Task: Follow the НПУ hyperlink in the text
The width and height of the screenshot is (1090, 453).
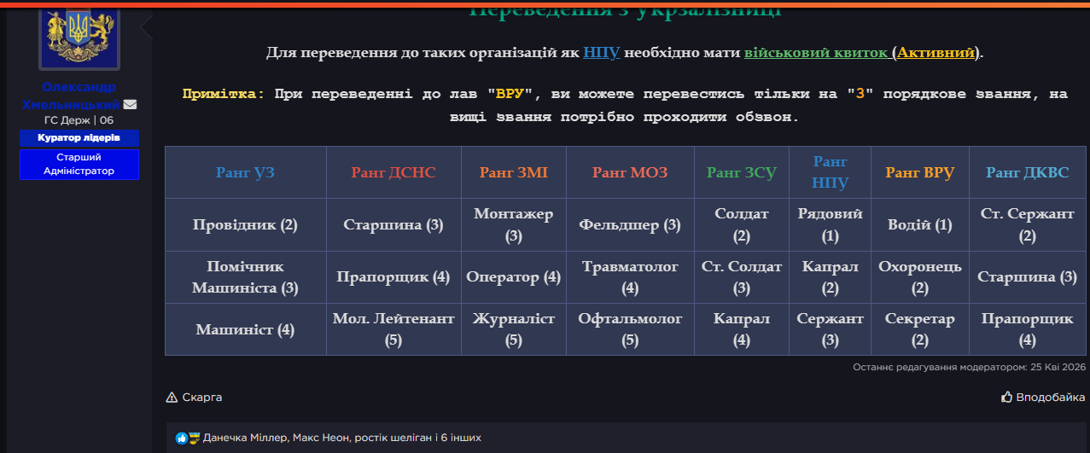Action: pos(602,52)
